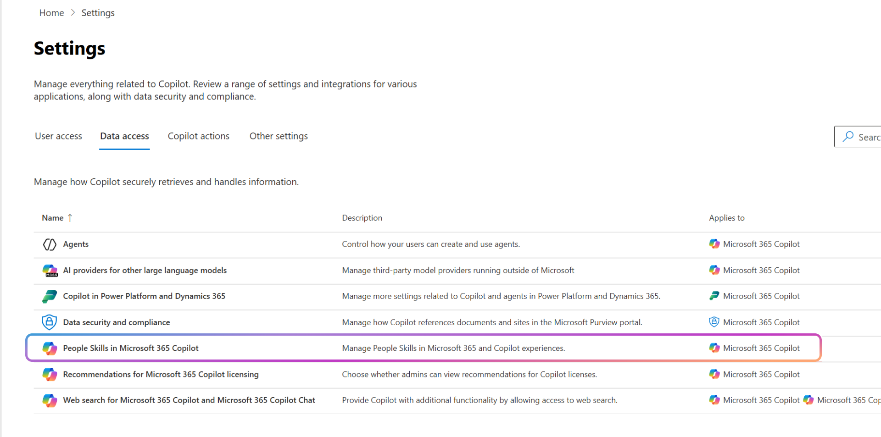Go to Home via the breadcrumb
The image size is (881, 437).
pos(51,12)
